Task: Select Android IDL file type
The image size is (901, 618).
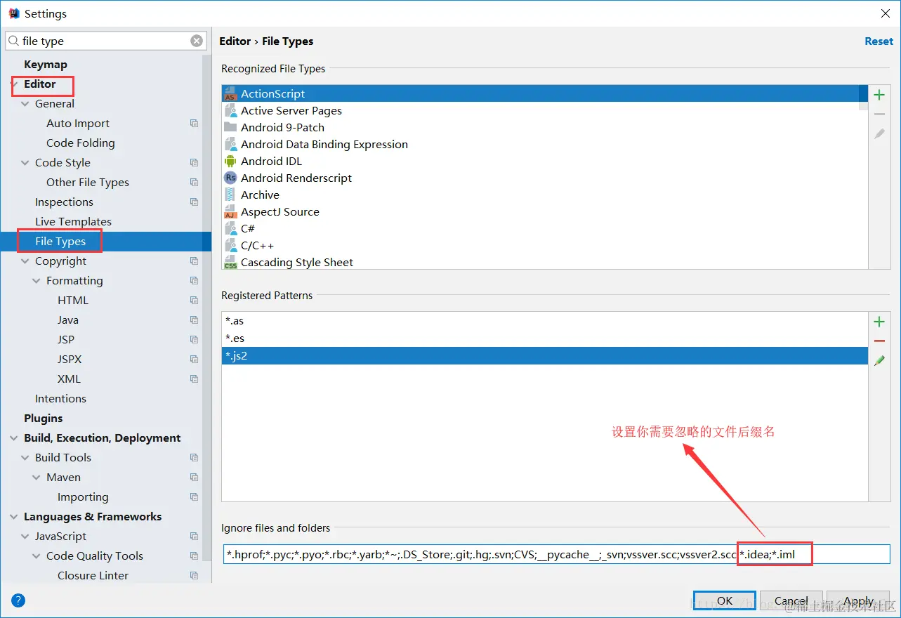Action: click(x=540, y=162)
